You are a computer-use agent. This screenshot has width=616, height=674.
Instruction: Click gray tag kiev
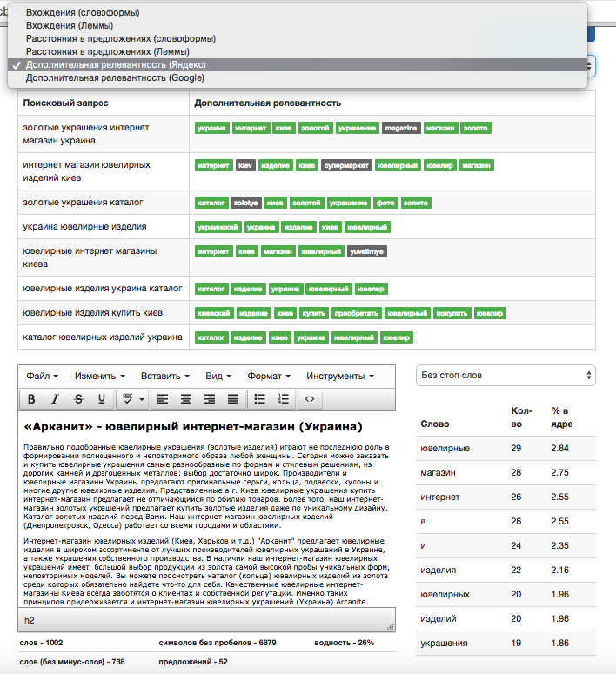tap(245, 165)
